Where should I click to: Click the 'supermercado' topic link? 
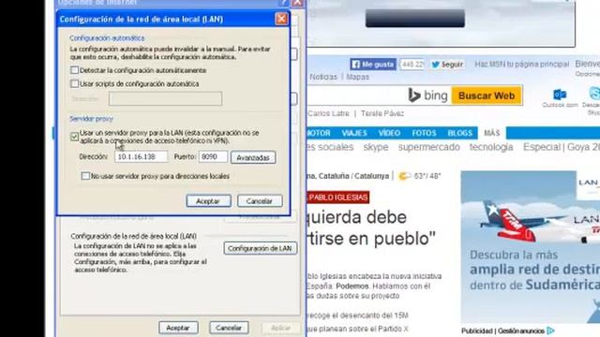[429, 147]
